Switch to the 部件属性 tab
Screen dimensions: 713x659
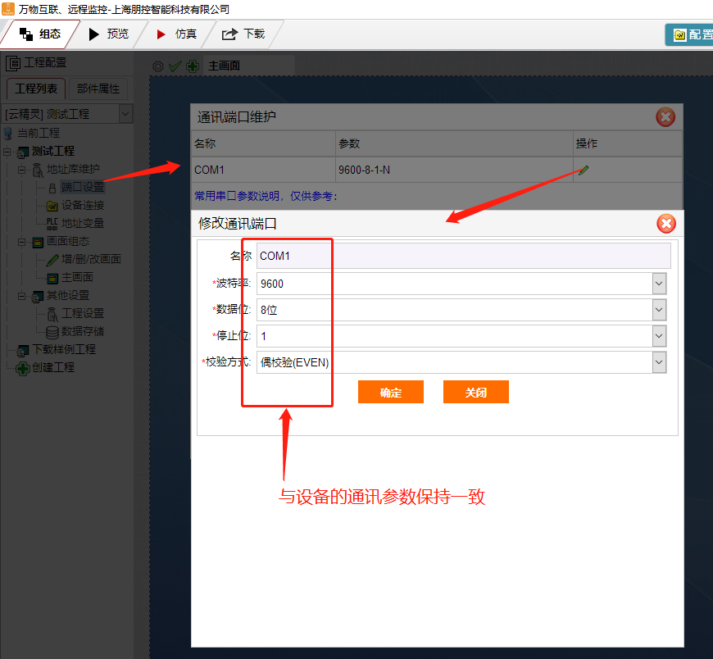[98, 89]
